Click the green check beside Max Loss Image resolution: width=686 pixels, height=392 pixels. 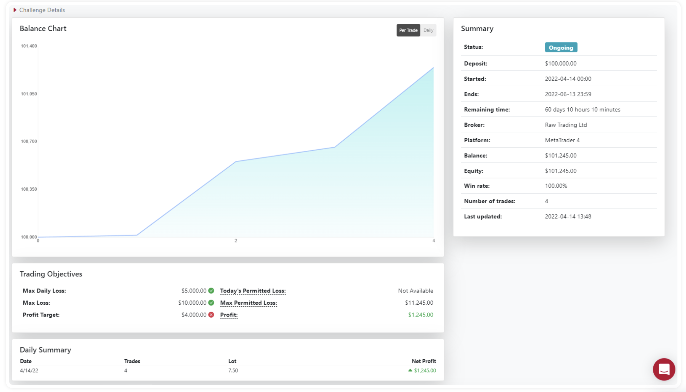211,302
